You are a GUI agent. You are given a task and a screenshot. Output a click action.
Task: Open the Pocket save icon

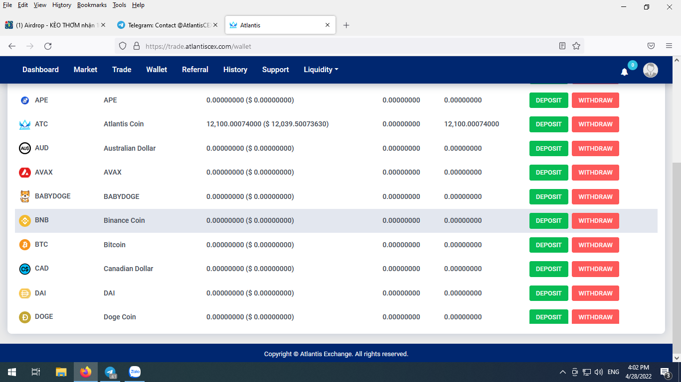(651, 46)
